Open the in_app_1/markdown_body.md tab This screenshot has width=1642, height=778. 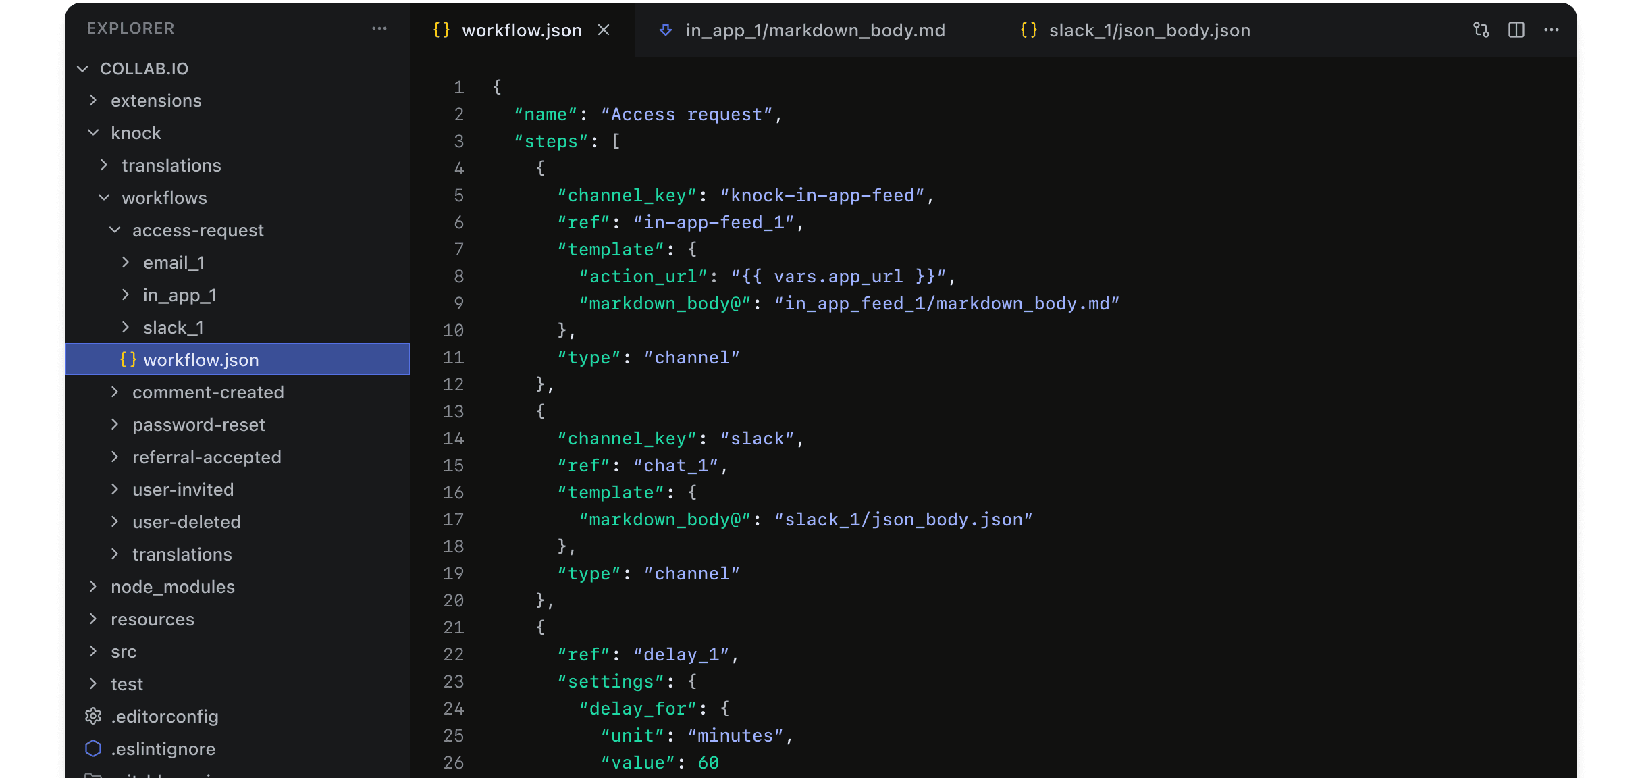pos(814,30)
